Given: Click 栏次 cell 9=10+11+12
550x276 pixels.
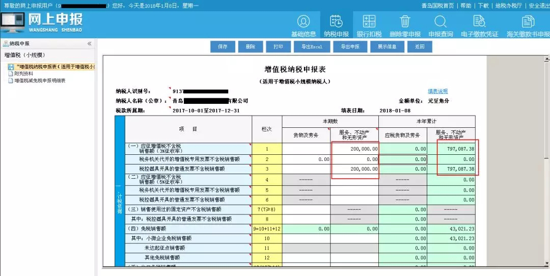Looking at the screenshot, I should pyautogui.click(x=267, y=229).
